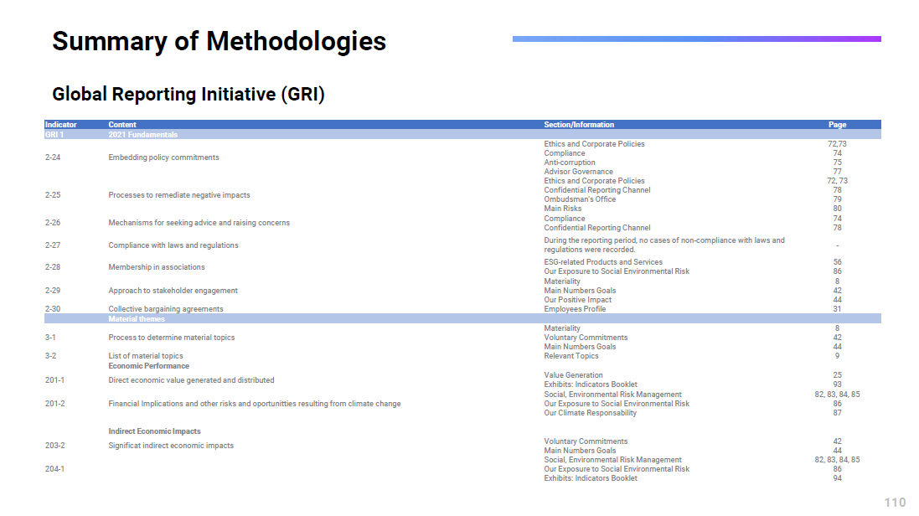Select the Content column header
919x516 pixels.
pos(122,125)
